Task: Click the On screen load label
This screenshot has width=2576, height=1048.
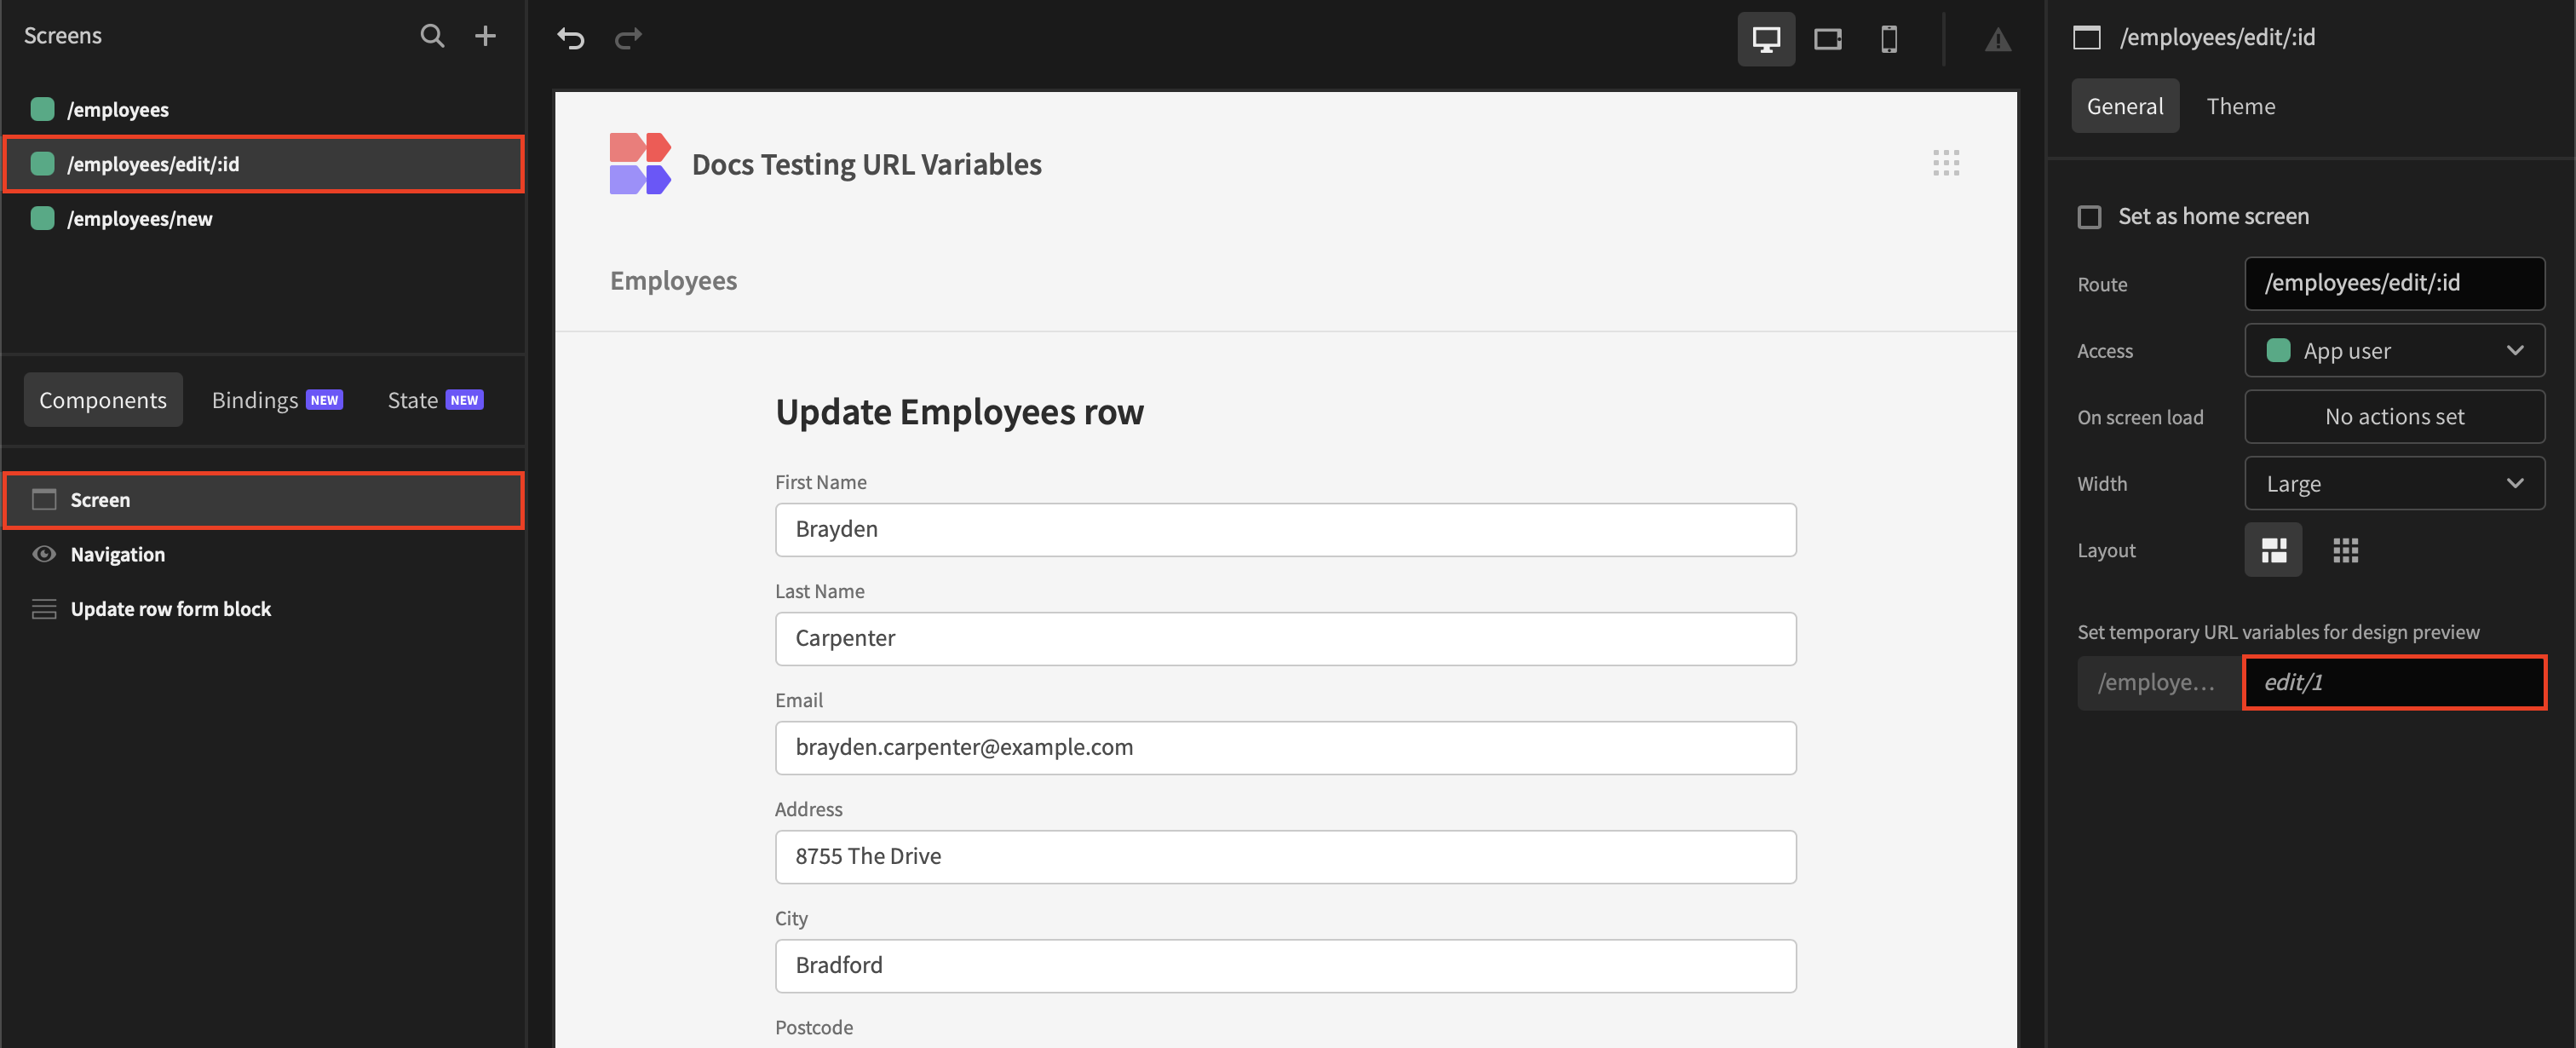Action: tap(2139, 417)
